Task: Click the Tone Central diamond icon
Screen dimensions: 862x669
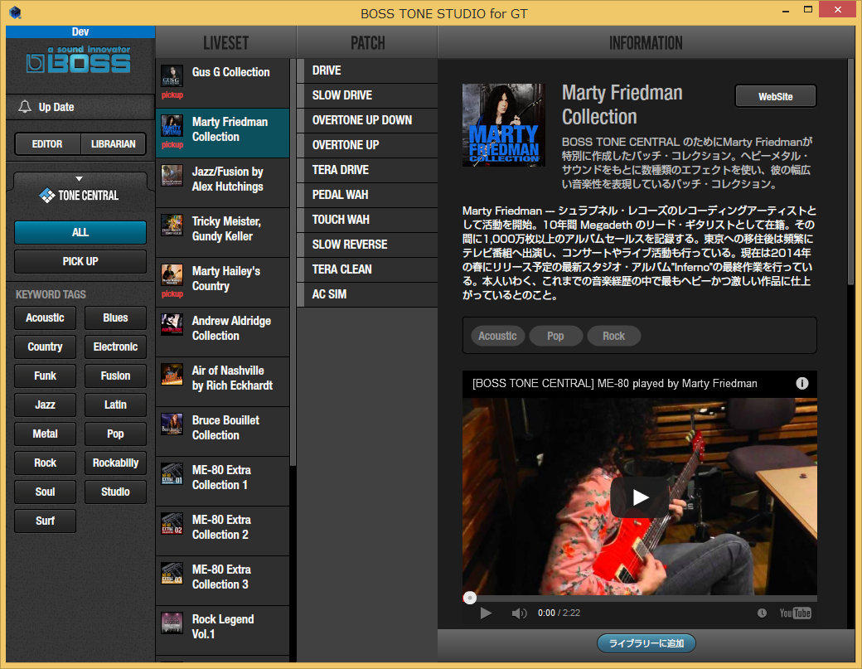Action: (x=47, y=195)
